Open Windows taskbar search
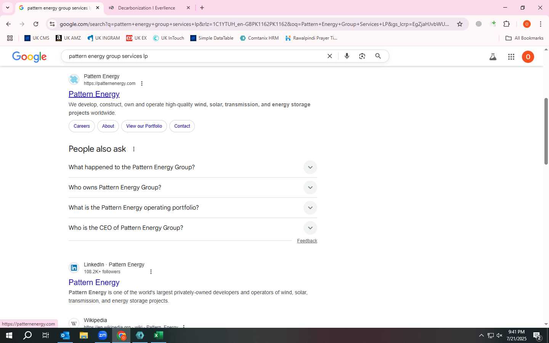This screenshot has height=343, width=549. pyautogui.click(x=27, y=335)
